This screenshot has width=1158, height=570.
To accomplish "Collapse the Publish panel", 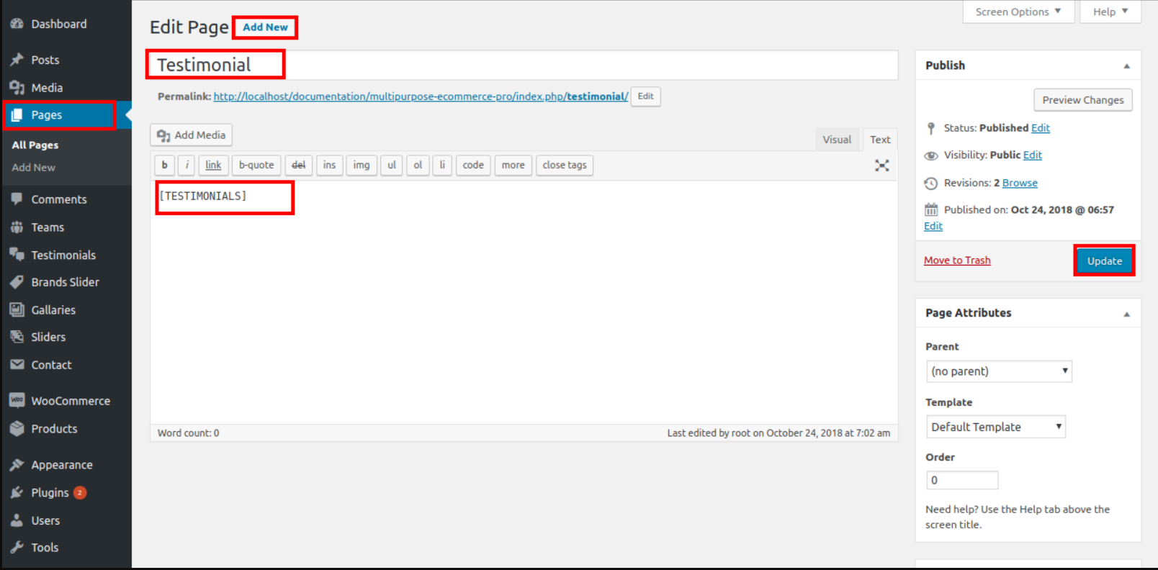I will 1126,66.
